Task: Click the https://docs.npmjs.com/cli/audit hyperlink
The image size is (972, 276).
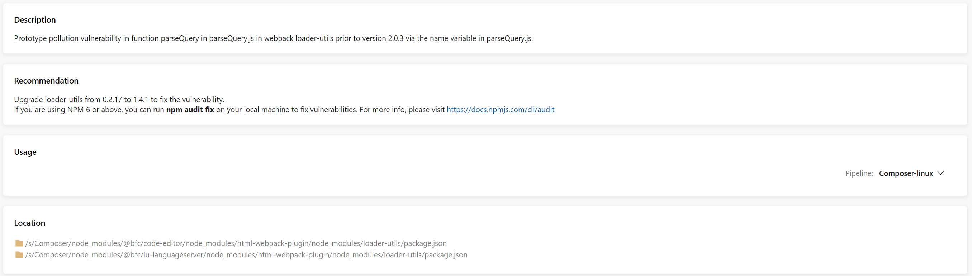Action: click(500, 110)
